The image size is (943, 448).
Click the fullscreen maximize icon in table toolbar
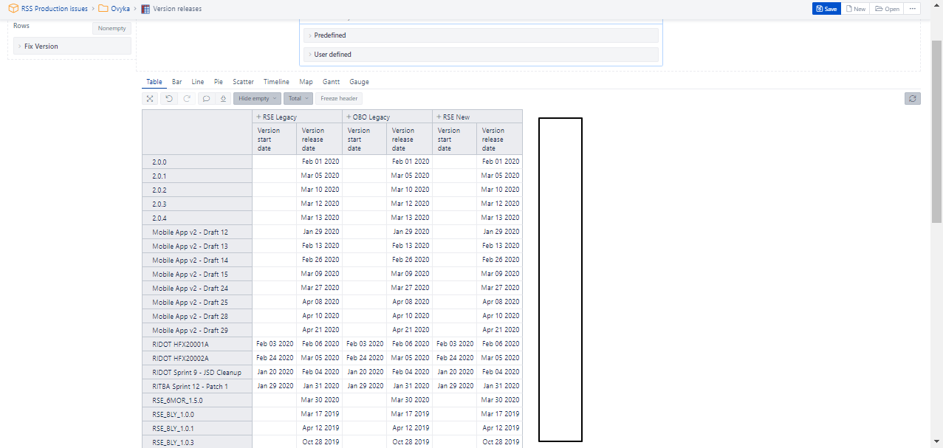(150, 98)
